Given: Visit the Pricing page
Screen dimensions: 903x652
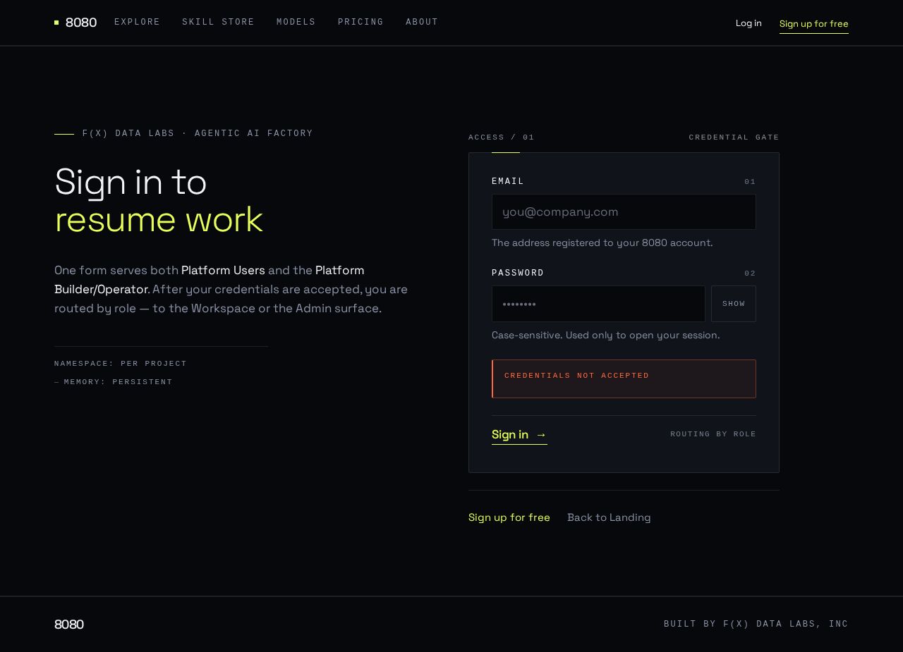Looking at the screenshot, I should coord(361,23).
